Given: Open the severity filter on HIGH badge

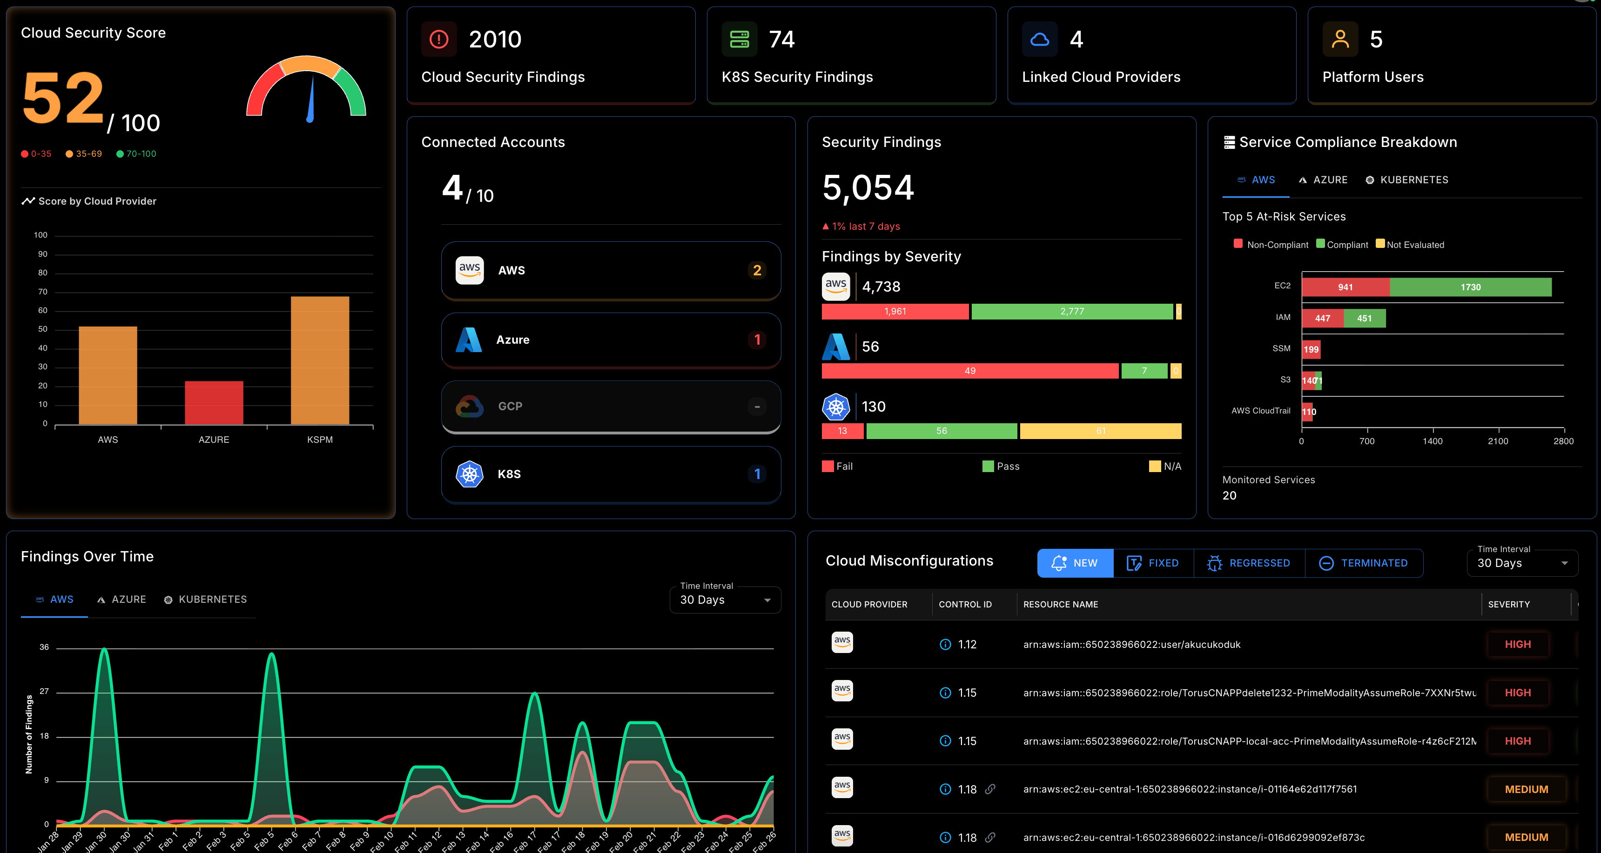Looking at the screenshot, I should coord(1518,644).
